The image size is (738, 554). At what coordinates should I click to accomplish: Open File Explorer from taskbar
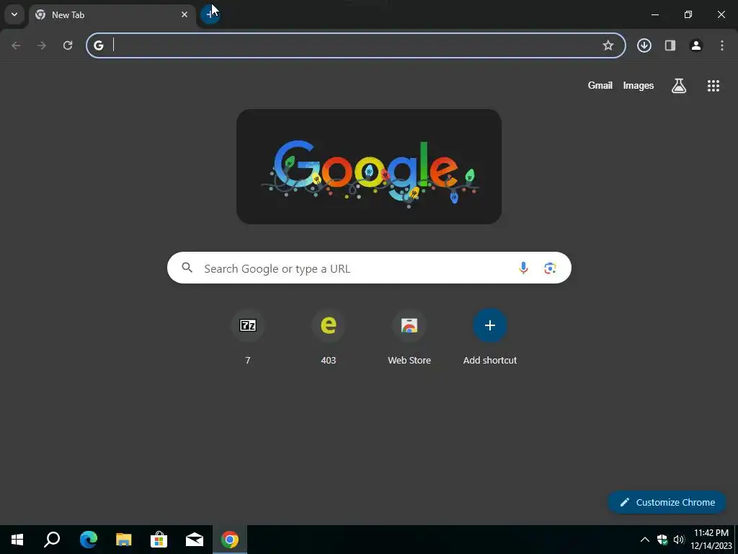click(124, 540)
